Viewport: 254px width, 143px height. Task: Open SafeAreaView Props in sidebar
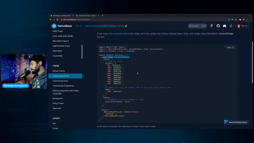pyautogui.click(x=61, y=46)
